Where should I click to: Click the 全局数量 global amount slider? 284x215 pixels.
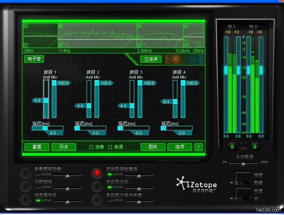244,164
